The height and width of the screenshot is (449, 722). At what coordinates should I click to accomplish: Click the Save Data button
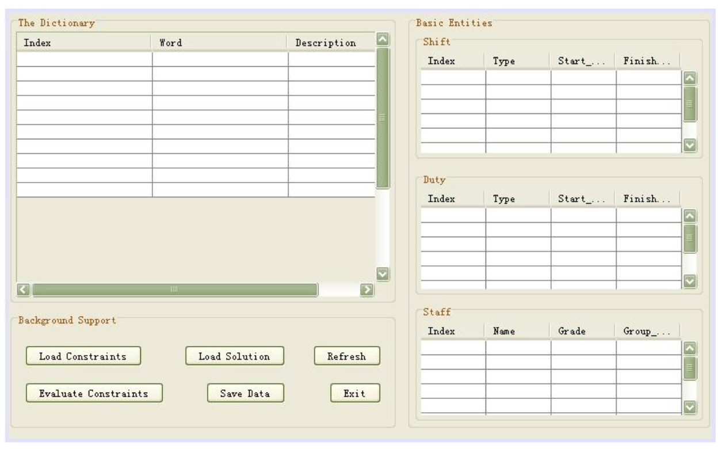pos(245,393)
